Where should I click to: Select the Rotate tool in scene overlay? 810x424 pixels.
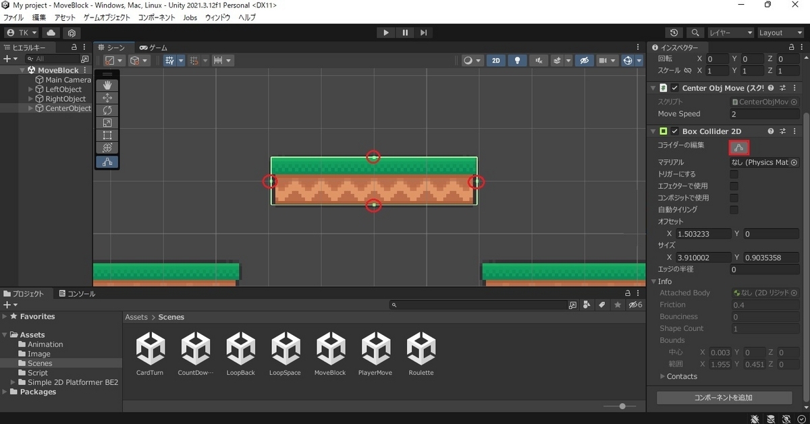(x=107, y=111)
